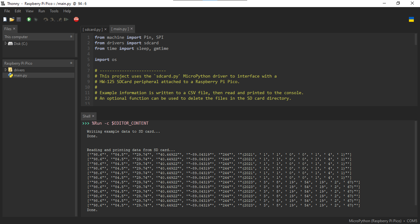420x224 pixels.
Task: Click comment line starting 'This project uses'
Action: (186, 76)
